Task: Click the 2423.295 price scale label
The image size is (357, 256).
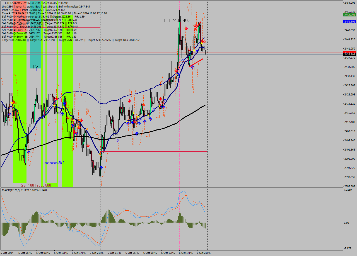Action: click(x=350, y=94)
